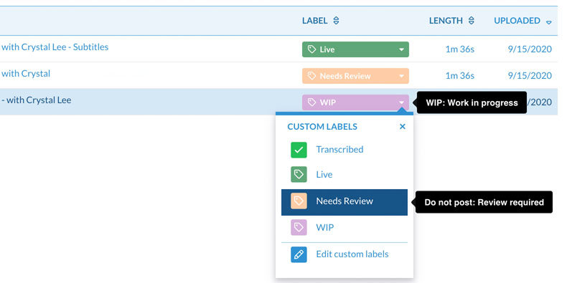Open the Needs Review label dropdown

401,76
